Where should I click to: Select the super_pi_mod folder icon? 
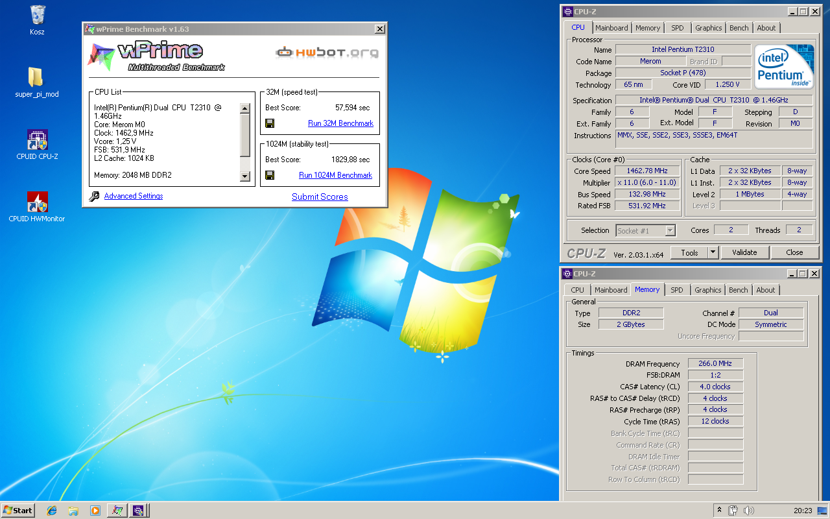36,77
